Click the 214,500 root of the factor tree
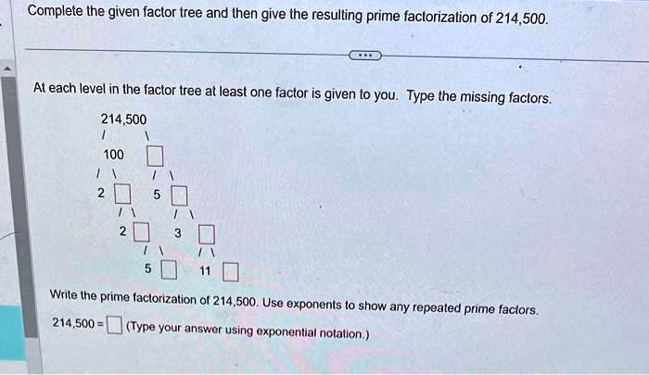The width and height of the screenshot is (649, 375). coord(123,119)
